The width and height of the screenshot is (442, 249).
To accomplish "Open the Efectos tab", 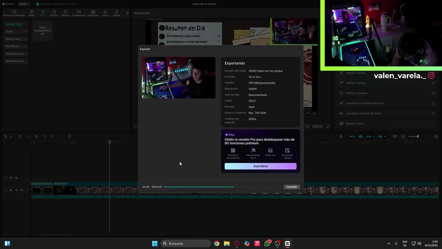I will click(x=65, y=13).
